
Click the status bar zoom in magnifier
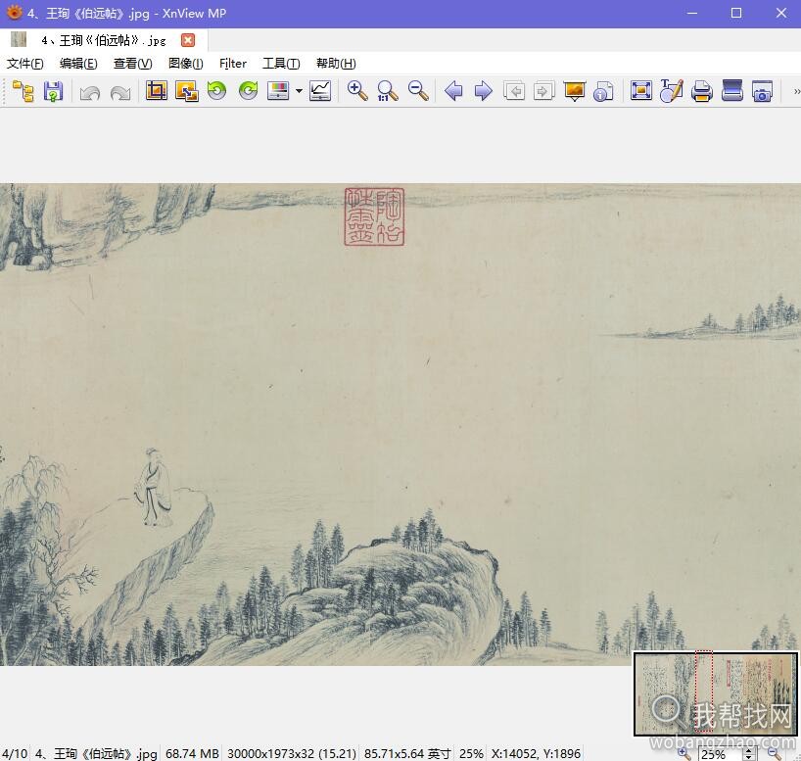coord(684,753)
